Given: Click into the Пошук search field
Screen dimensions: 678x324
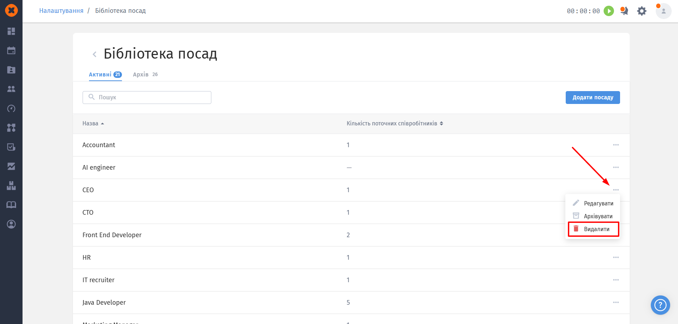Looking at the screenshot, I should 147,98.
